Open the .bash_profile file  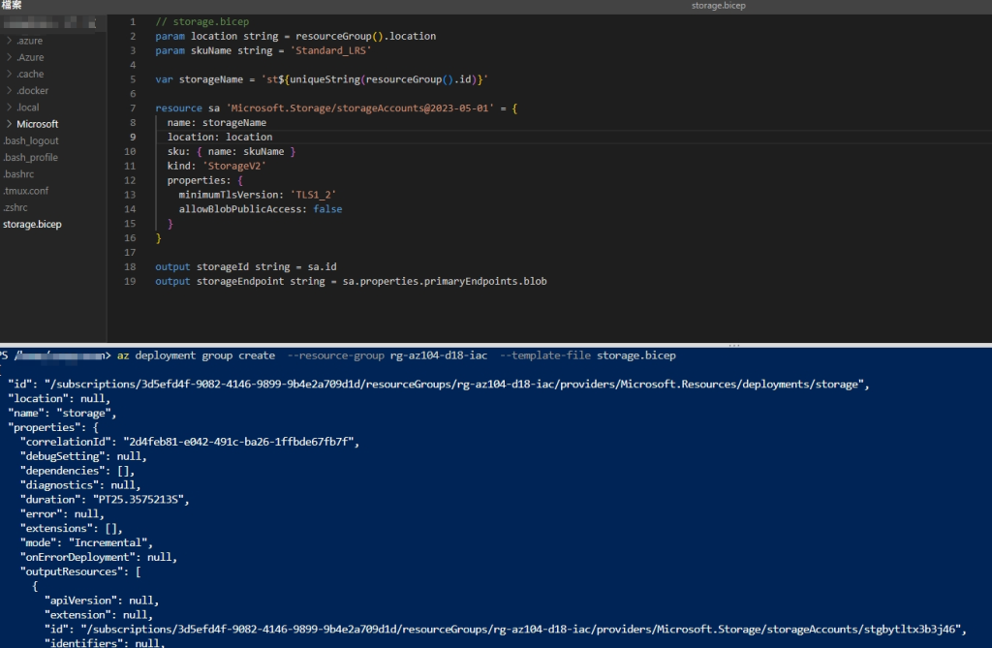coord(30,158)
